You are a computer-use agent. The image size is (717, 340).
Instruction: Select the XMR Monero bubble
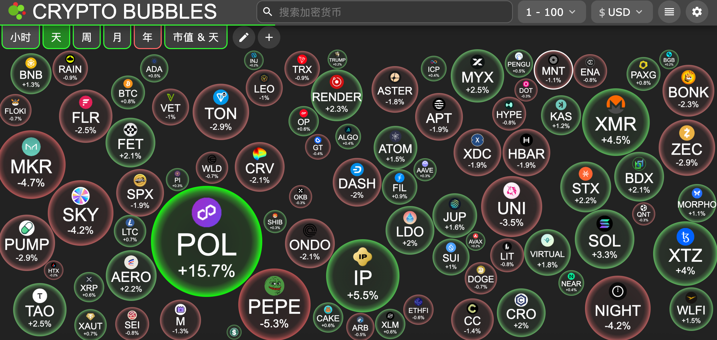tap(616, 122)
